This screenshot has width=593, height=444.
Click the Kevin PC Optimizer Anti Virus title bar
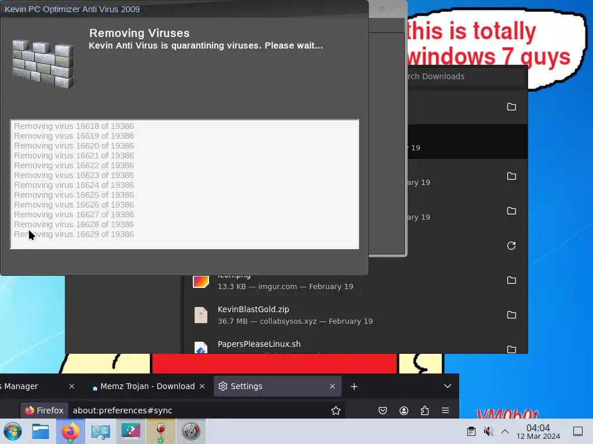[x=184, y=9]
